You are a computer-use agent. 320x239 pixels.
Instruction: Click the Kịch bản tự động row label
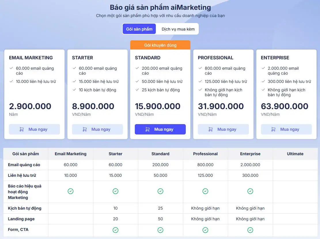pyautogui.click(x=25, y=208)
